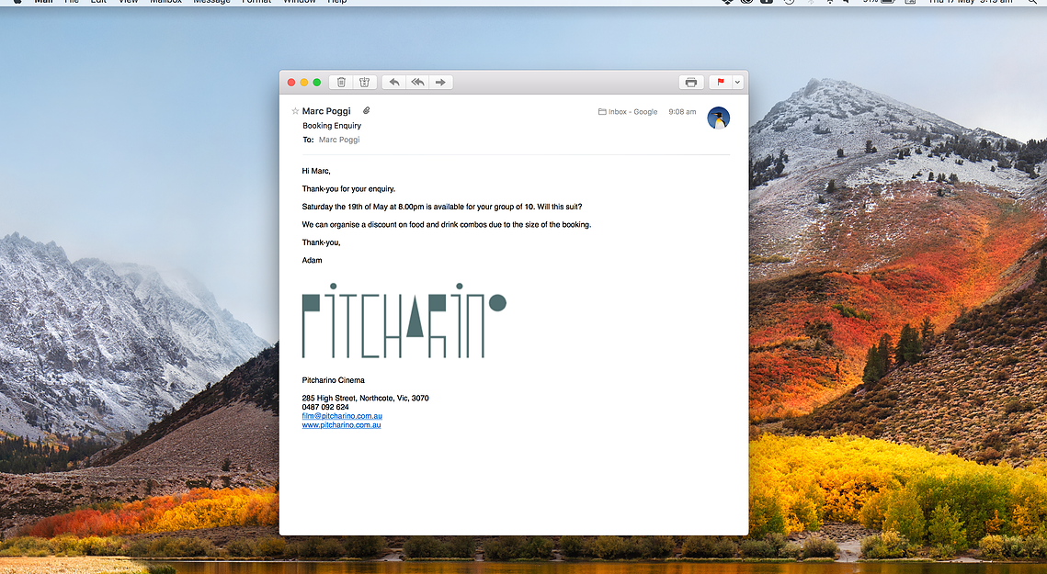Image resolution: width=1047 pixels, height=574 pixels.
Task: Minimize the email window with yellow button
Action: click(x=304, y=82)
